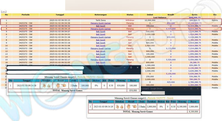Click first Tebakan hand icon in Periode 3425376 popup

pos(44,86)
